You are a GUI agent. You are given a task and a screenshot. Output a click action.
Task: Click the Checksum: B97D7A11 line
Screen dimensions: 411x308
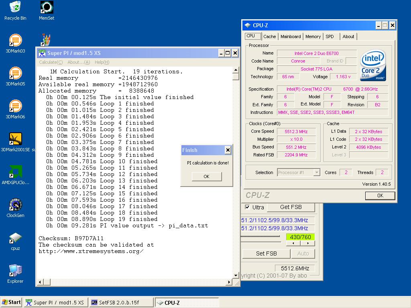[71, 238]
